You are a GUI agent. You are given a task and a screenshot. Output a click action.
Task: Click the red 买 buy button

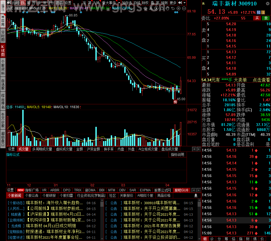tap(257, 18)
